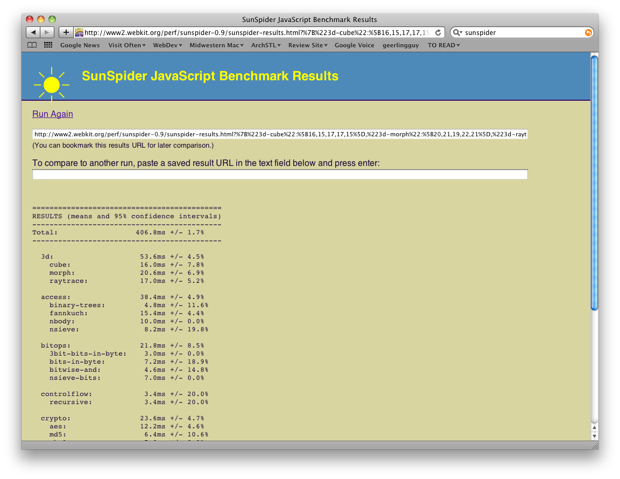Screen dimensions: 620x479
Task: Open bookmarks library book icon
Action: pyautogui.click(x=32, y=45)
